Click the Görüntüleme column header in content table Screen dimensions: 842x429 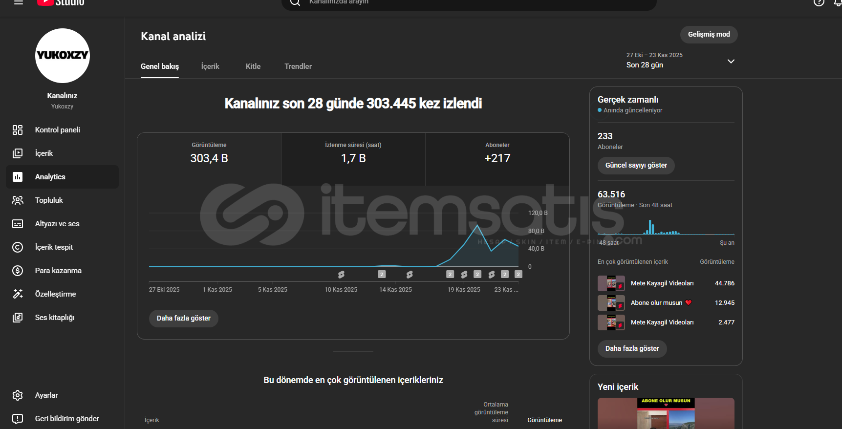[544, 420]
